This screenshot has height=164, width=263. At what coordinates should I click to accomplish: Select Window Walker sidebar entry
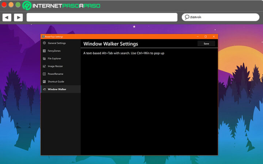click(57, 89)
